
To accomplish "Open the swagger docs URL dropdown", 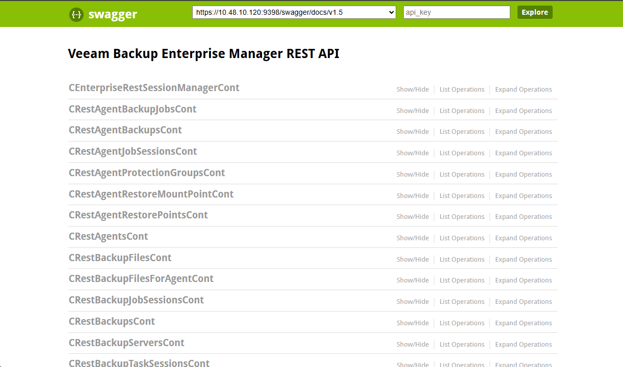I will pyautogui.click(x=294, y=12).
